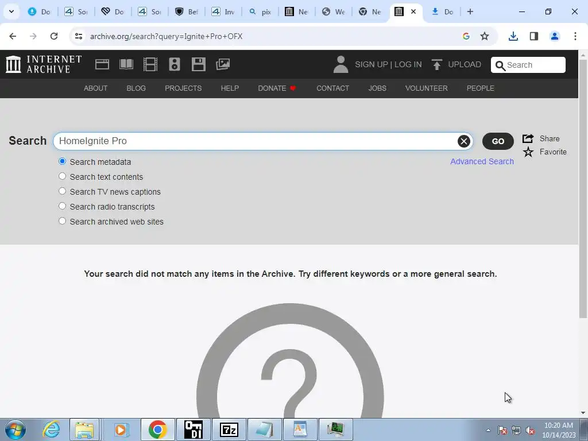Click the scrollbar down arrow

(583, 413)
